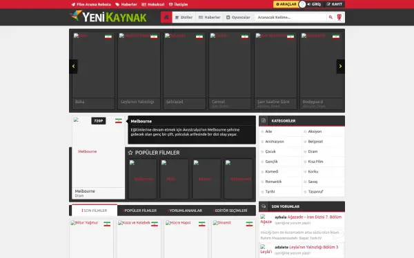Click the Popüler Filmler star icon

[130, 153]
